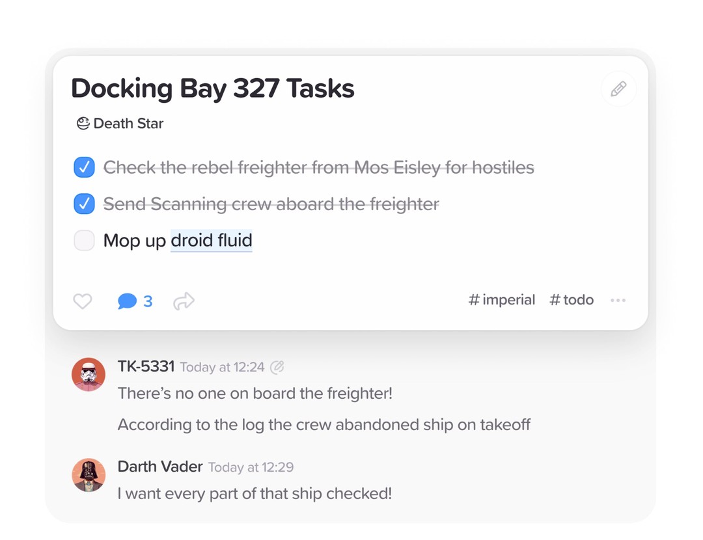Click Darth Vader's avatar image
This screenshot has height=540, width=703.
[89, 476]
